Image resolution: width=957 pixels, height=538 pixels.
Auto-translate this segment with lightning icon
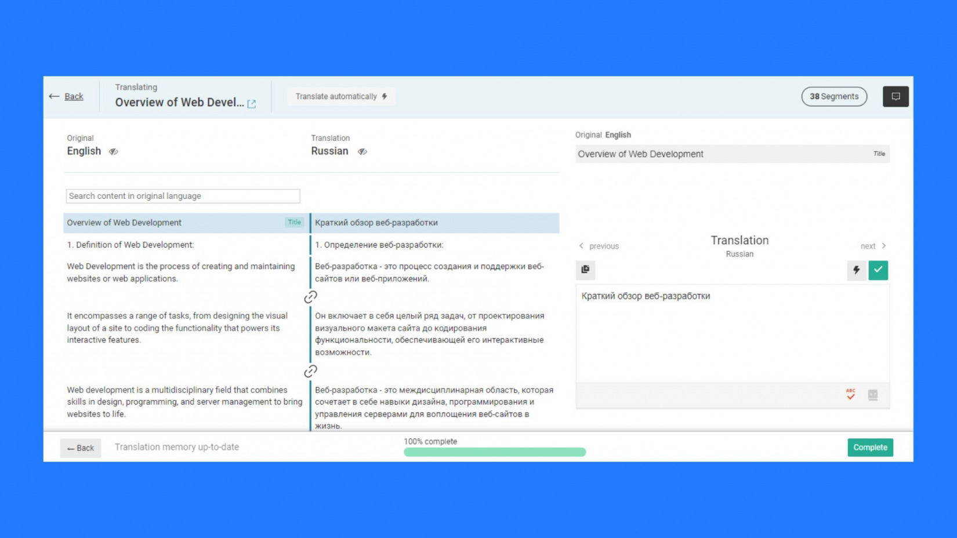click(x=856, y=270)
